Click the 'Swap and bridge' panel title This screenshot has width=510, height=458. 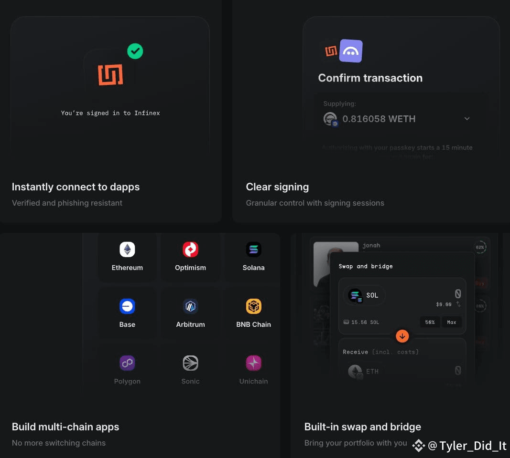(366, 266)
